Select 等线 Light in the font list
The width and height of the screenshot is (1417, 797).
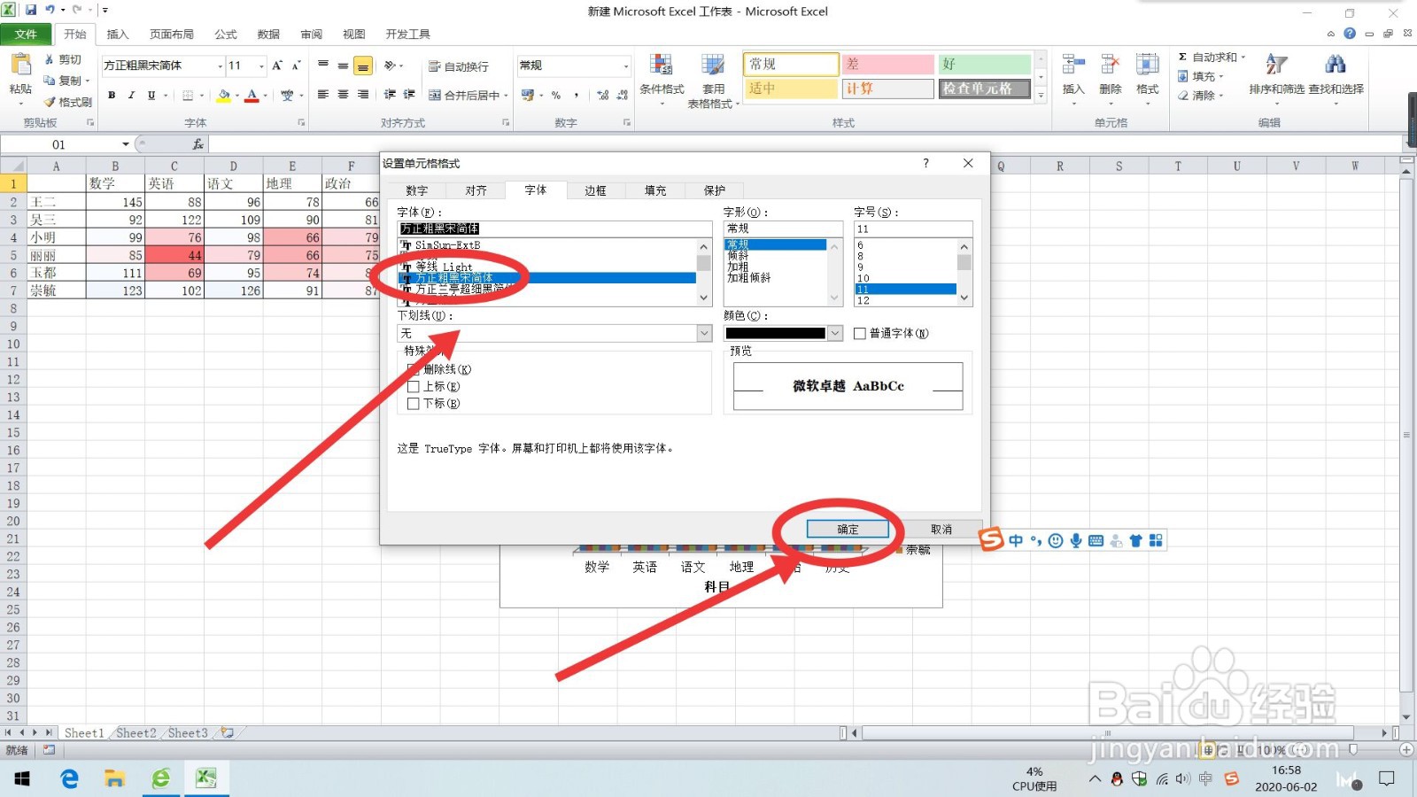point(444,267)
